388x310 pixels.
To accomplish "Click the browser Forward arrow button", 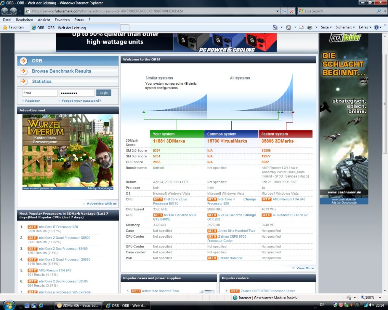I will coord(13,11).
